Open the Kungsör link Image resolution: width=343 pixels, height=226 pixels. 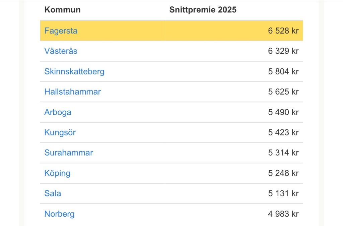(x=60, y=132)
